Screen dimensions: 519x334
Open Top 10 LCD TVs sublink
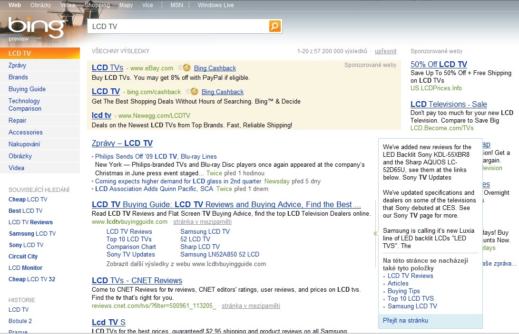click(x=129, y=239)
